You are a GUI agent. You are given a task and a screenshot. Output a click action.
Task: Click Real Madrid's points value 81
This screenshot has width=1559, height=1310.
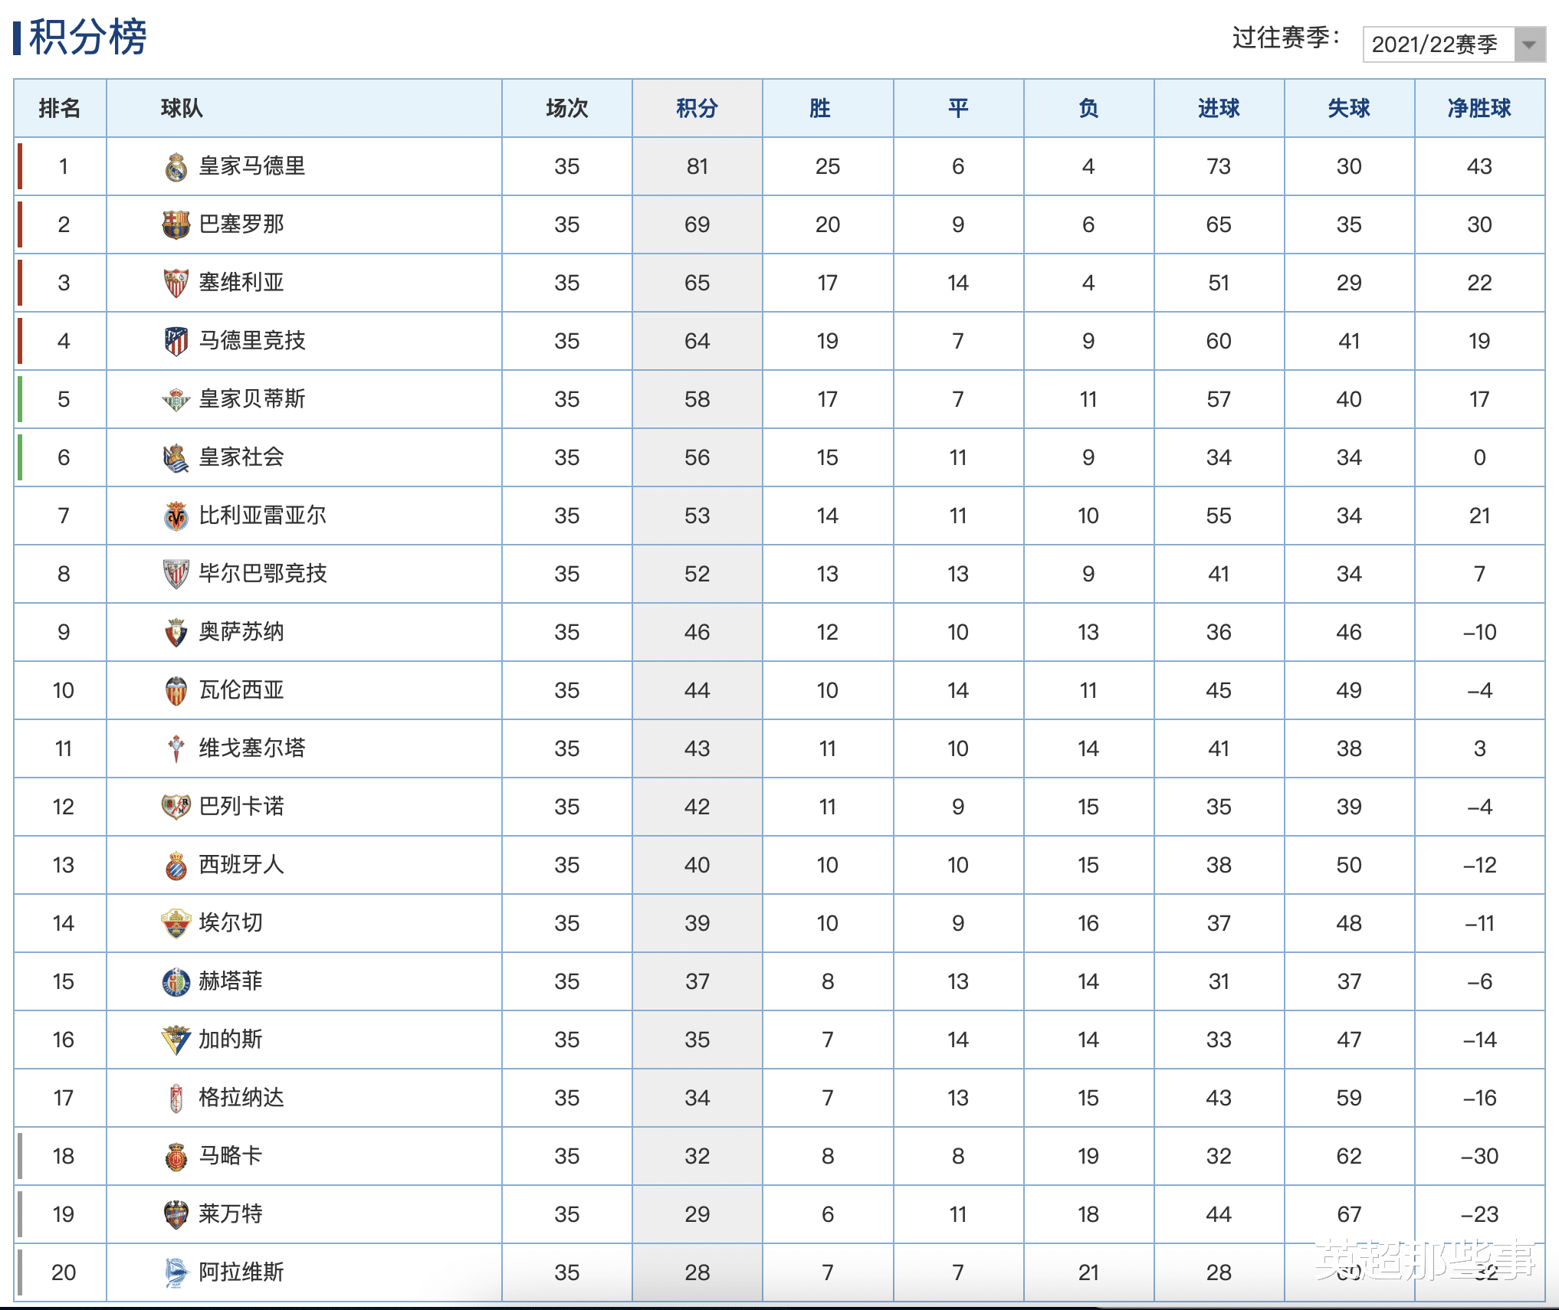click(x=697, y=167)
